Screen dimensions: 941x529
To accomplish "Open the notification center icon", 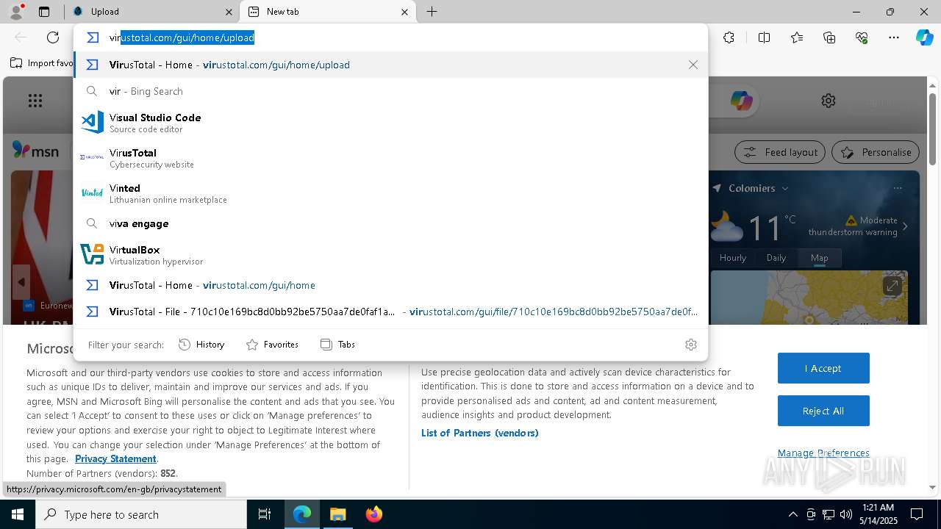I will [917, 514].
